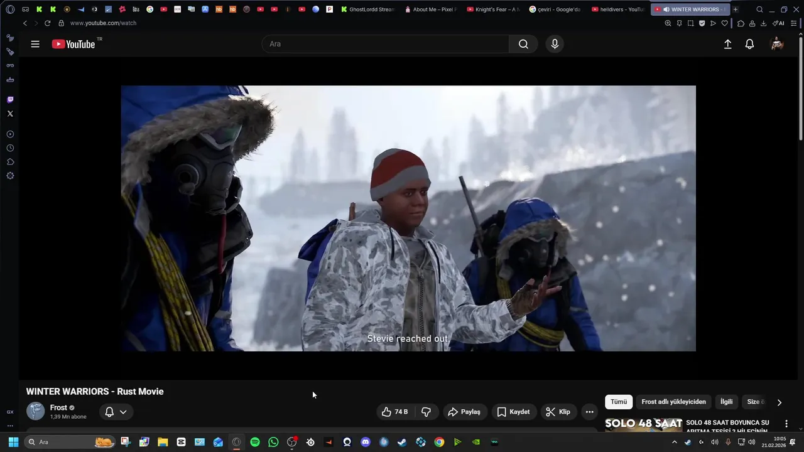This screenshot has height=452, width=804.
Task: Open the YouTube upload/create icon
Action: pos(727,44)
